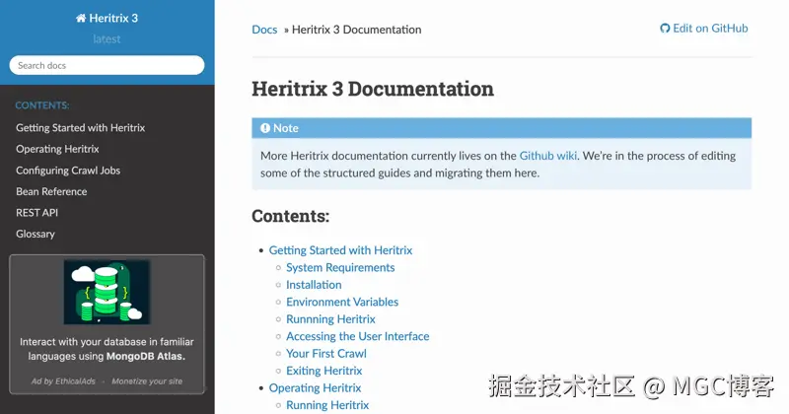The height and width of the screenshot is (414, 789).
Task: Open the Installation link
Action: pyautogui.click(x=314, y=285)
